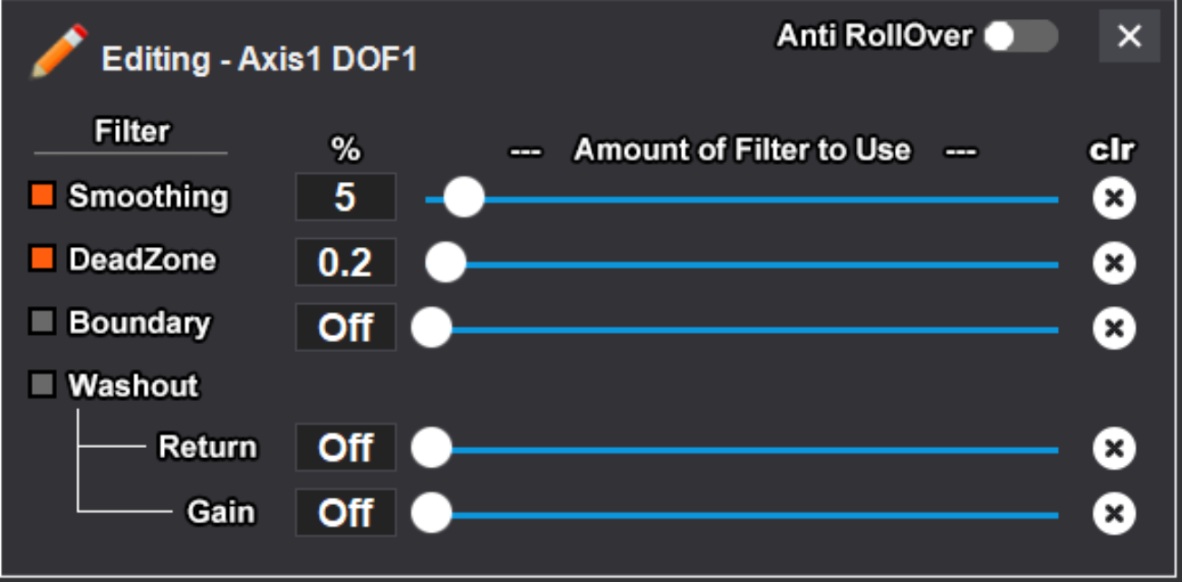Clear the Smoothing filter value
Screen dimensions: 1182x582
point(1114,198)
